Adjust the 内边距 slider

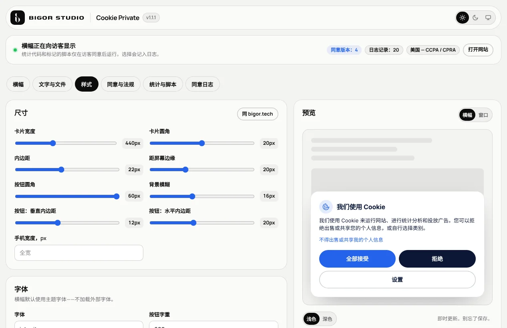tap(67, 170)
